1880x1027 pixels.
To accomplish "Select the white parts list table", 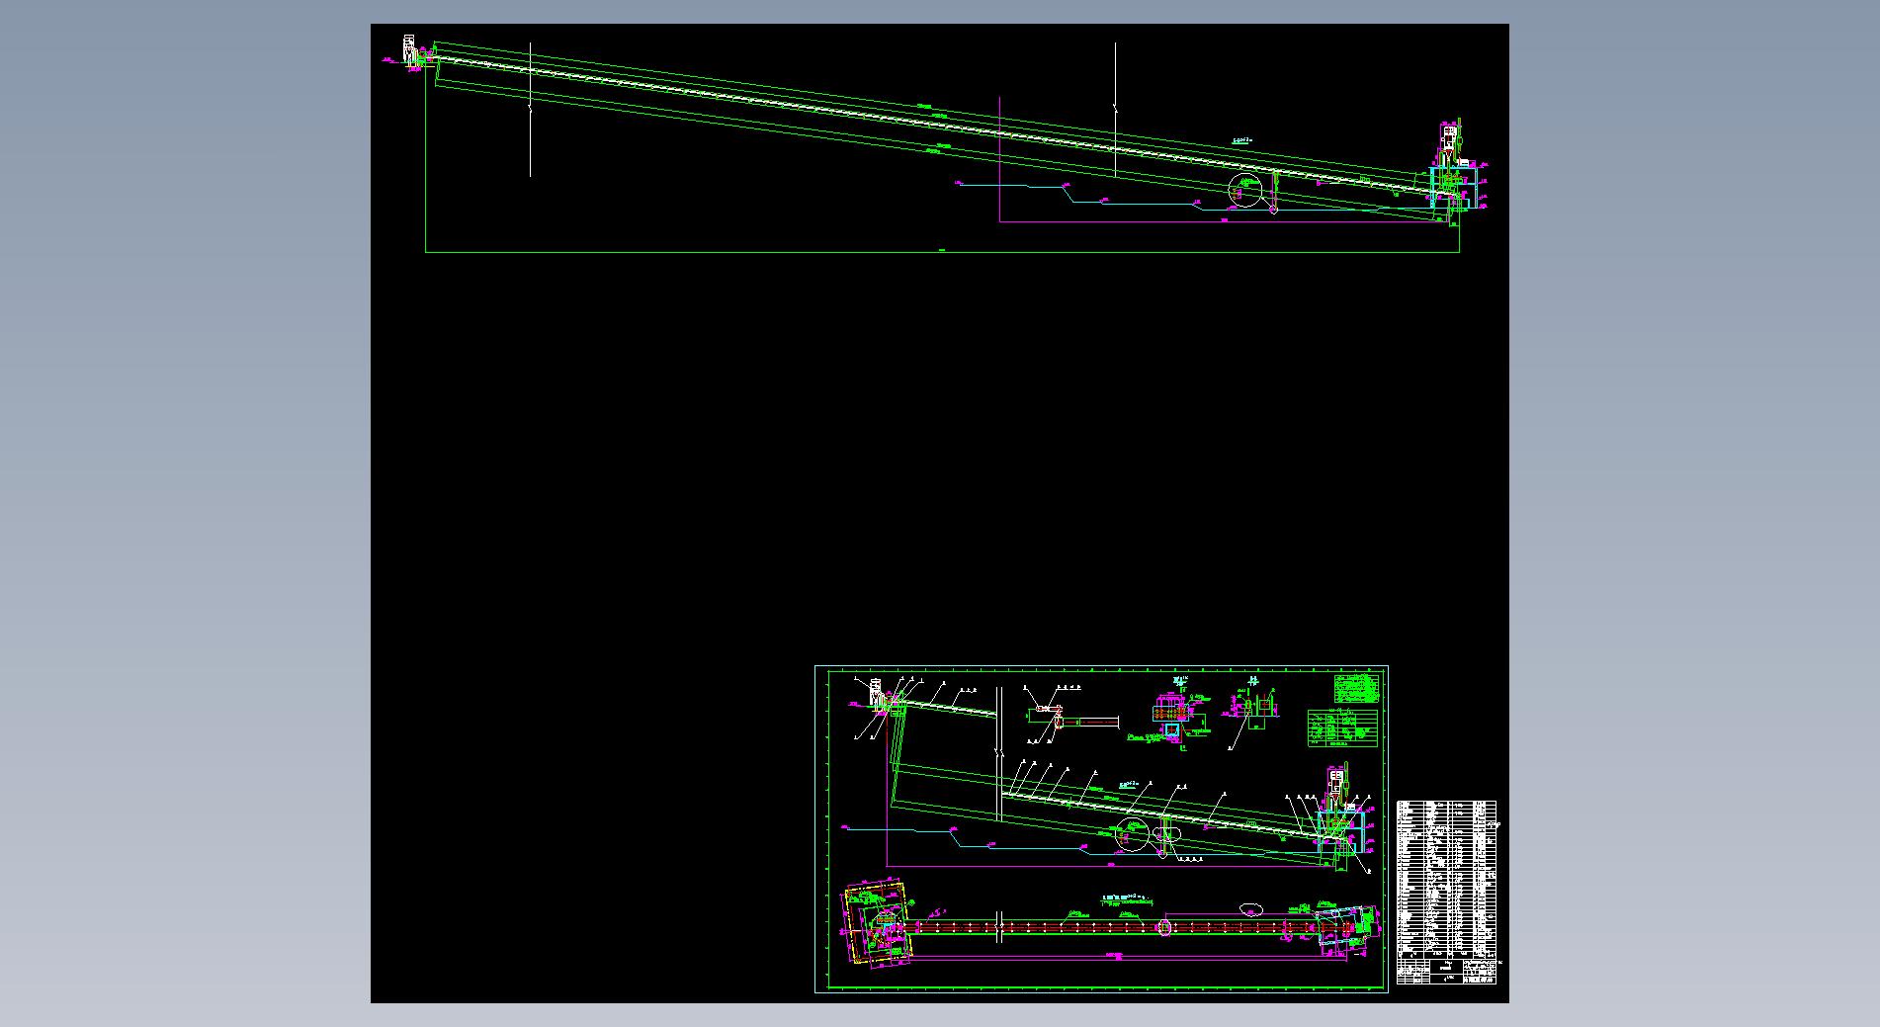I will pos(1446,879).
